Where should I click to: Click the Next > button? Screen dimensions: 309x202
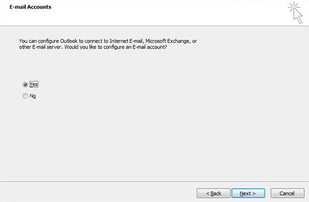coord(248,193)
